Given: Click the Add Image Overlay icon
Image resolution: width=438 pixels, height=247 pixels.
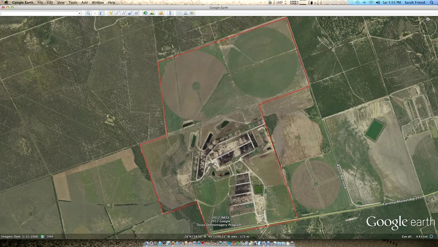Looking at the screenshot, I should (x=130, y=13).
